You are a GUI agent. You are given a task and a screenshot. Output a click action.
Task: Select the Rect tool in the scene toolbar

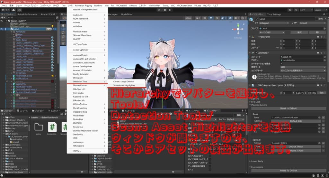(x=63, y=40)
